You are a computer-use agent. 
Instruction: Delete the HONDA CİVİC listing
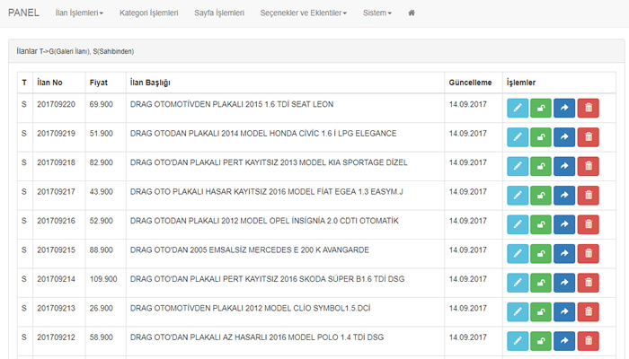coord(588,137)
